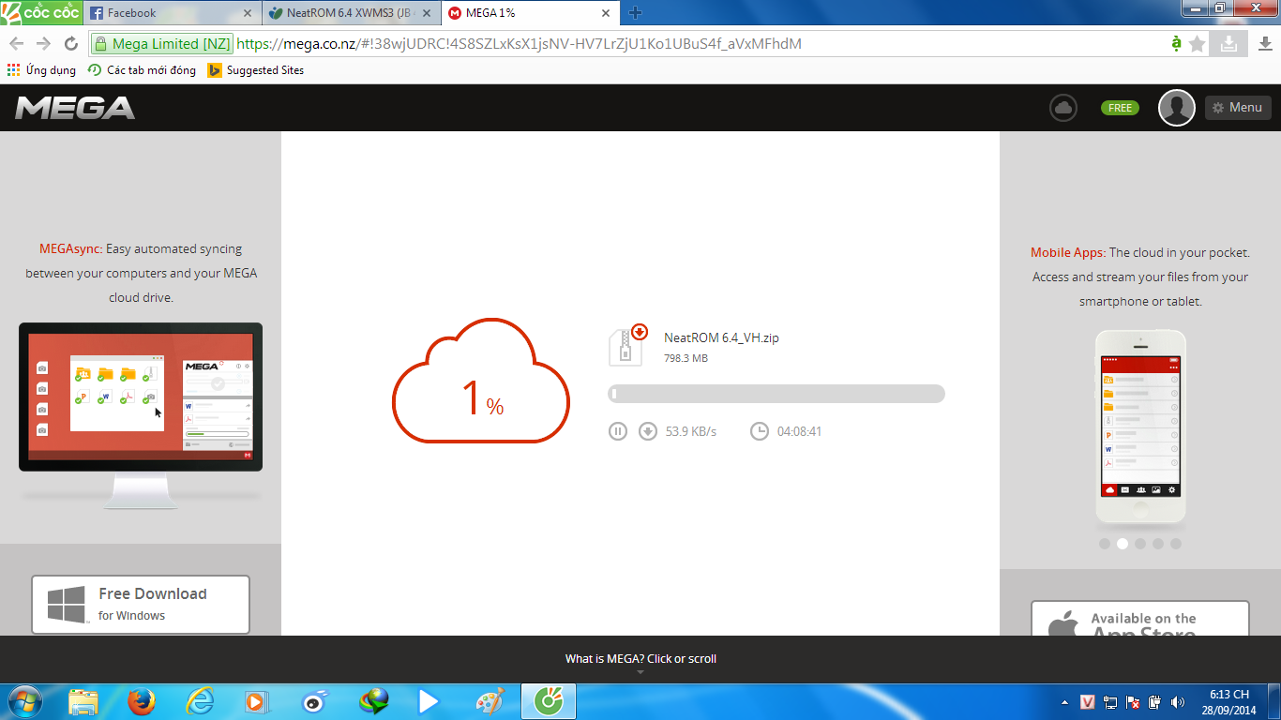This screenshot has width=1281, height=720.
Task: Open a new browser tab
Action: point(635,13)
